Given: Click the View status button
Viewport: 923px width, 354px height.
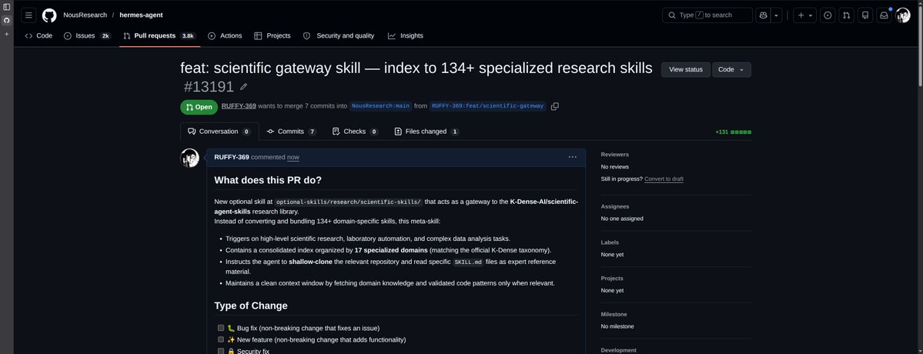Looking at the screenshot, I should coord(686,69).
